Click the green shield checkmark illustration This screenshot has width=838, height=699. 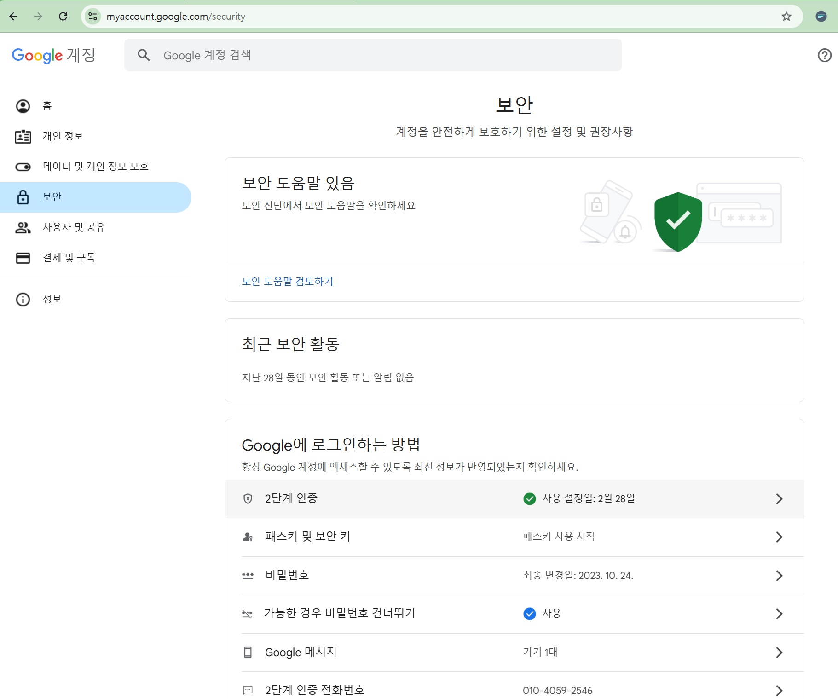coord(677,221)
